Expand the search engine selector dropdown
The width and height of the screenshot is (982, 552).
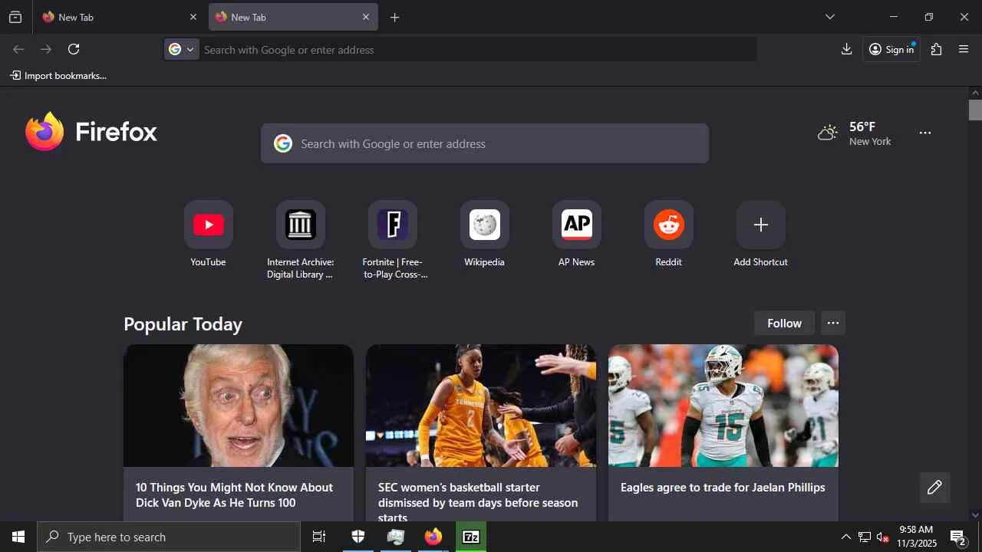[x=182, y=49]
